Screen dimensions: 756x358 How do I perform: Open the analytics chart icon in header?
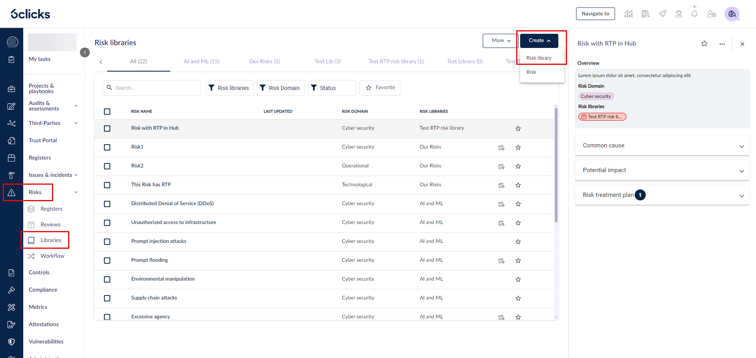pyautogui.click(x=628, y=14)
